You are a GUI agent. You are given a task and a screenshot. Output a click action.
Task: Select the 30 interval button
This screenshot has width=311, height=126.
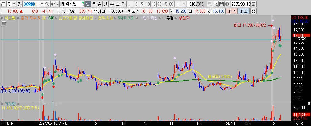[x=159, y=4]
